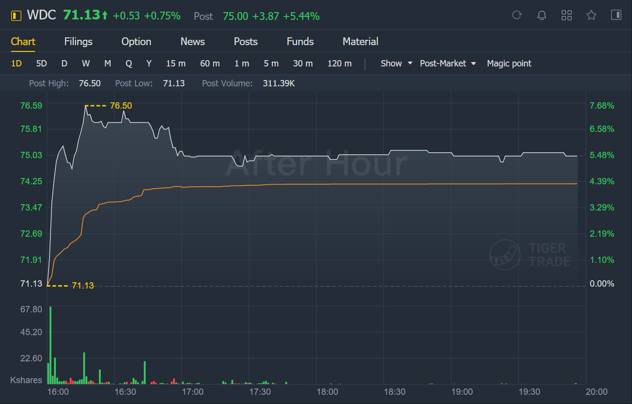The width and height of the screenshot is (632, 404).
Task: Click the yellow 76.50 high marker on chart
Action: tap(121, 106)
